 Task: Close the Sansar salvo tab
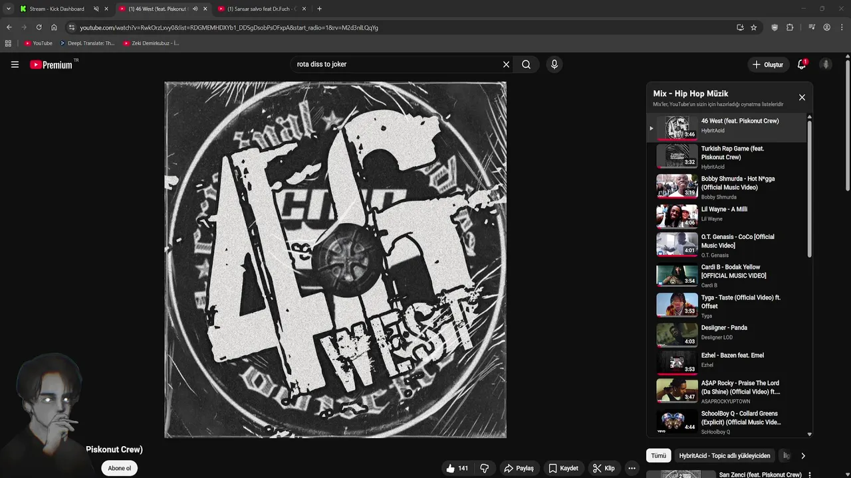304,9
